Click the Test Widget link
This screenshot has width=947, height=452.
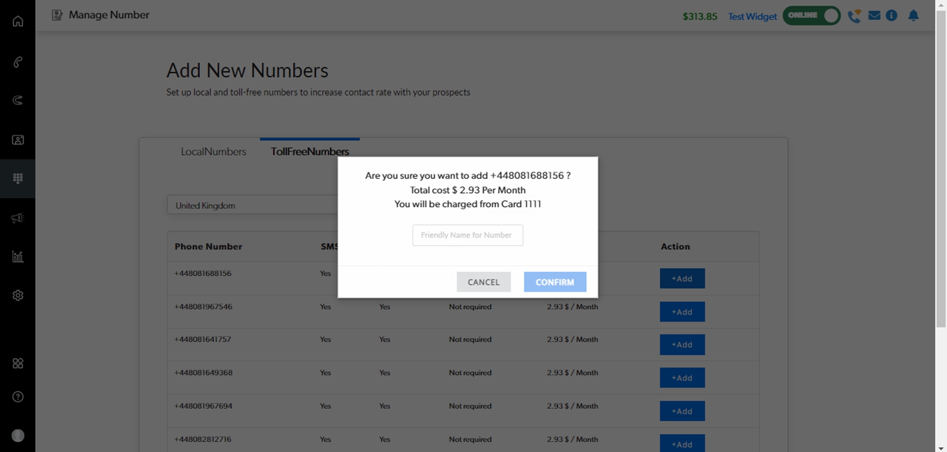(752, 17)
